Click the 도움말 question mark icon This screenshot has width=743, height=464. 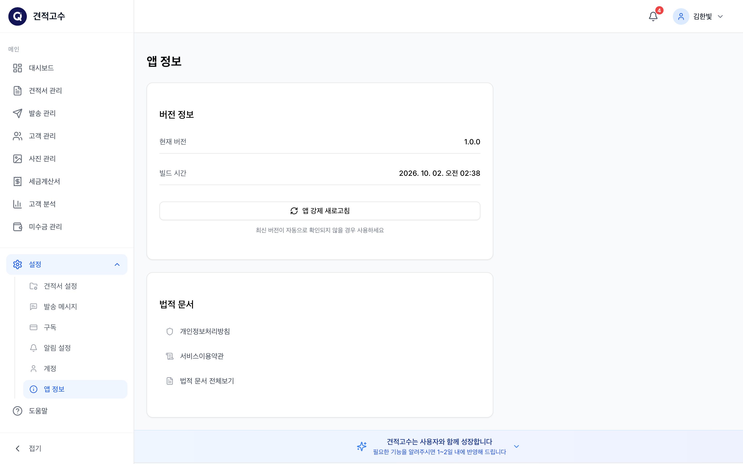coord(18,411)
